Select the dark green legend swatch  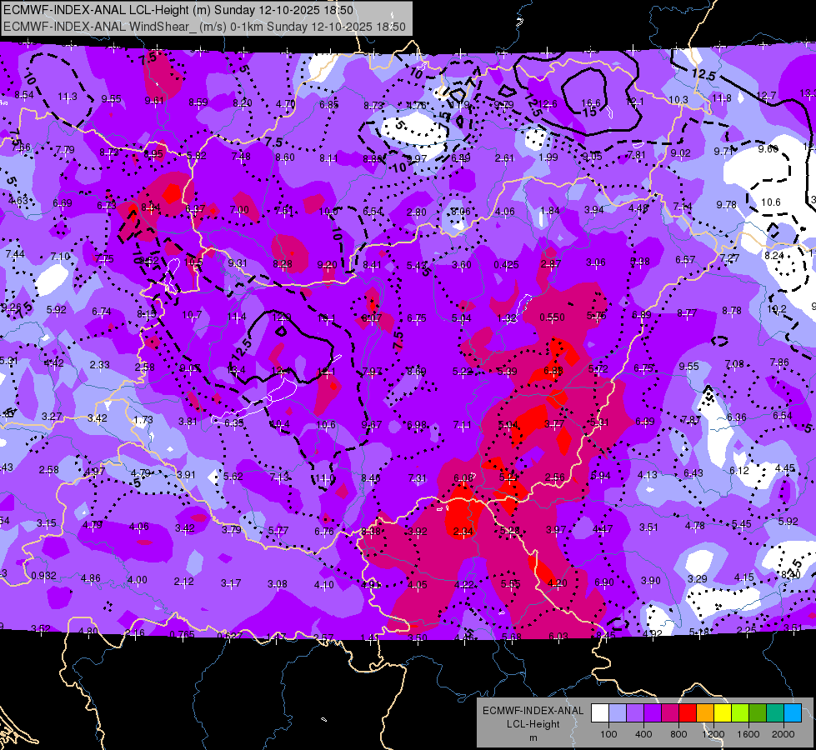point(757,713)
